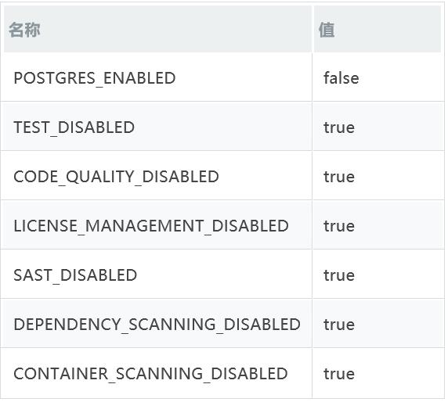The image size is (448, 402).
Task: Click the POSTGRES_ENABLED table row
Action: point(222,77)
